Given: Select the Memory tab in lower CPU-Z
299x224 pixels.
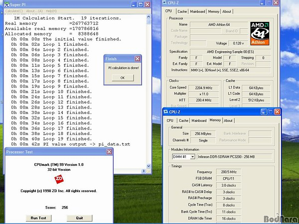Looking at the screenshot, I should (215, 120).
